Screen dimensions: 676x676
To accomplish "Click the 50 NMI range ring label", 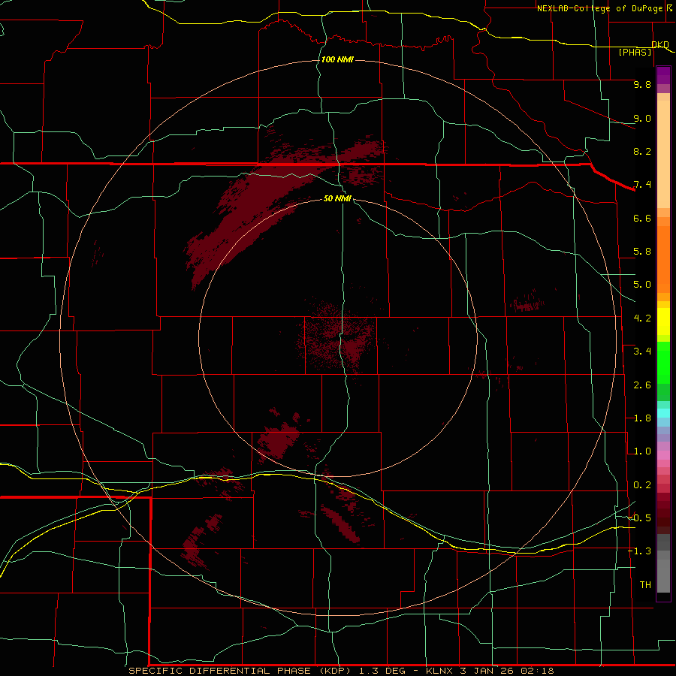I will [x=337, y=198].
